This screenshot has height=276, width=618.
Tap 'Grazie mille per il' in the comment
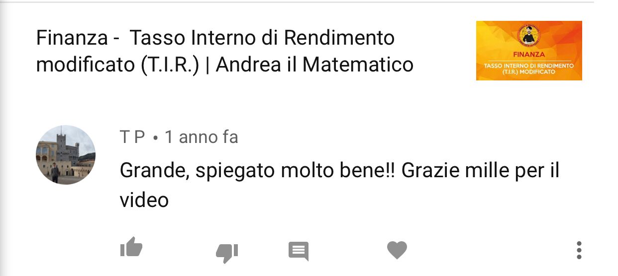481,171
